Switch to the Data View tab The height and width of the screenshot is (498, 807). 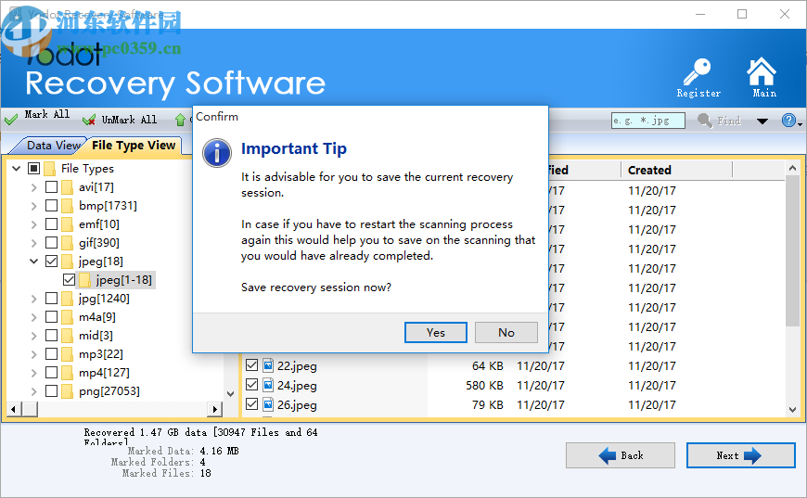pos(52,146)
